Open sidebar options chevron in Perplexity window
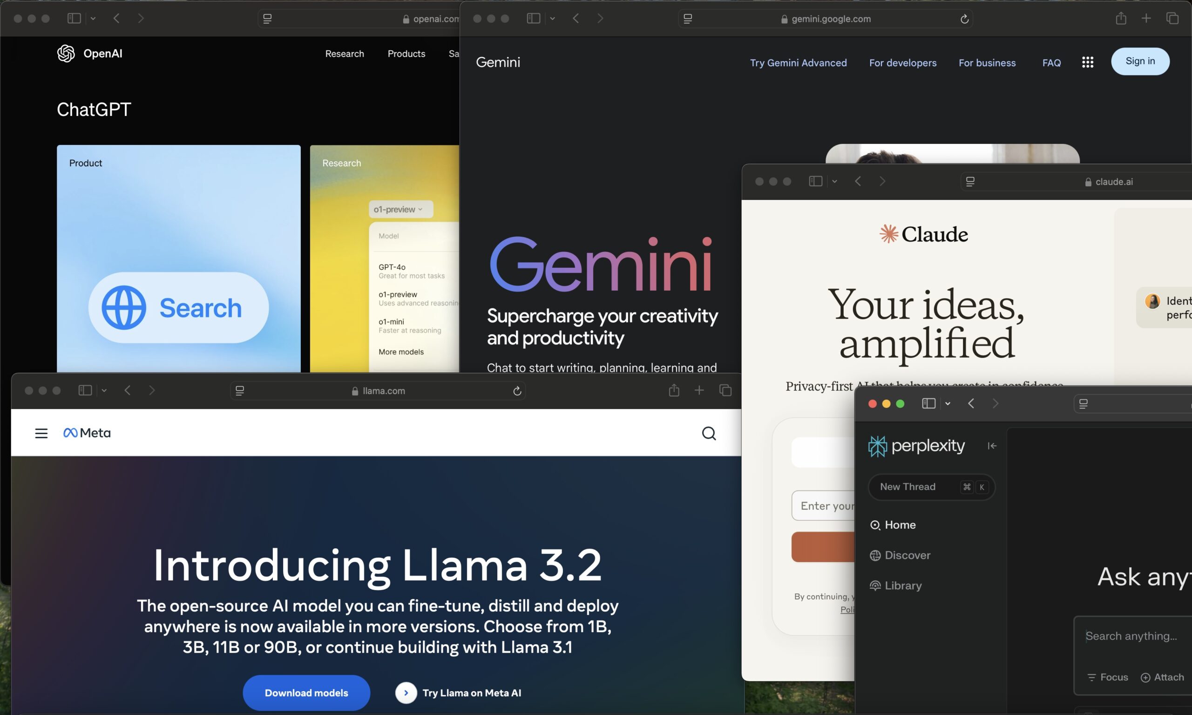This screenshot has width=1192, height=715. 948,403
